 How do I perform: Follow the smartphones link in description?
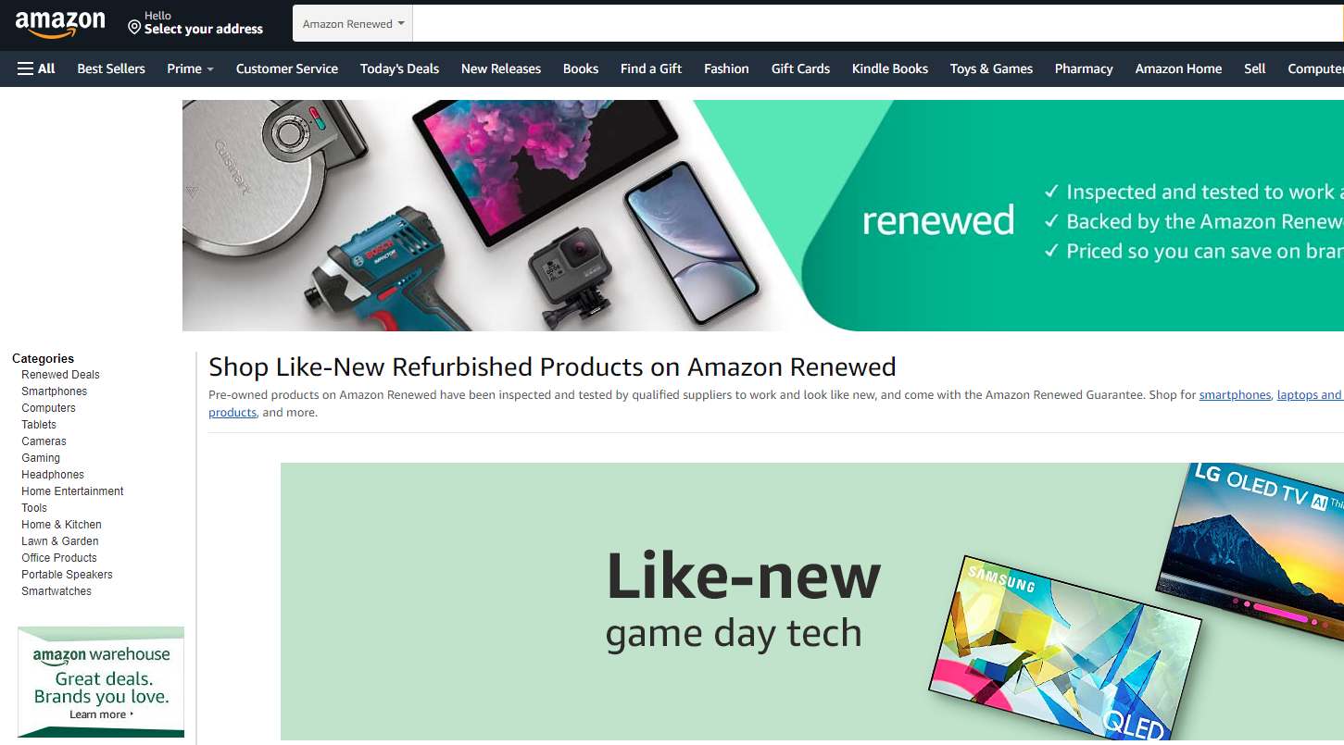point(1235,395)
